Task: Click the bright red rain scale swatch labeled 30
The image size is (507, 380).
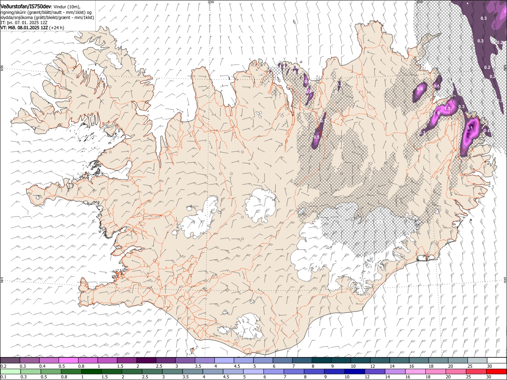Action: 496,371
